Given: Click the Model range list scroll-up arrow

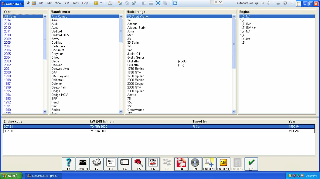Looking at the screenshot, I should 234,16.
